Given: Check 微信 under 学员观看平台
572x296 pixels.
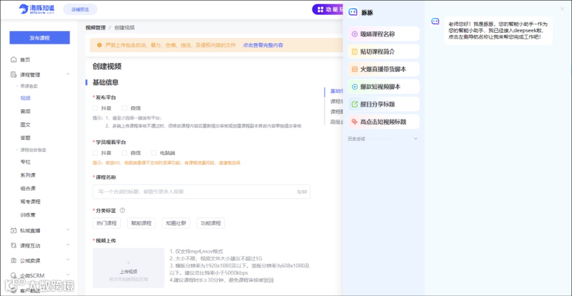Looking at the screenshot, I should tap(124, 153).
